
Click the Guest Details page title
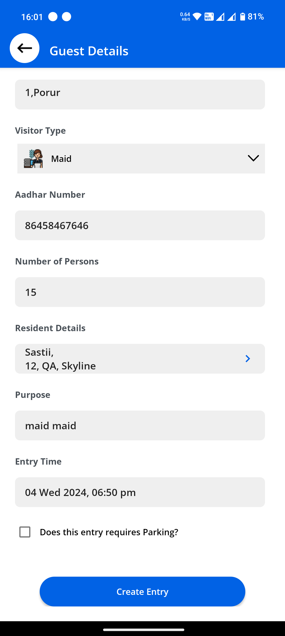[89, 51]
